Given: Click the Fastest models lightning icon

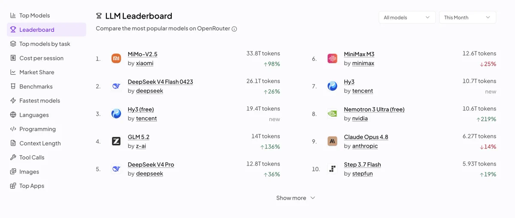Looking at the screenshot, I should 13,100.
